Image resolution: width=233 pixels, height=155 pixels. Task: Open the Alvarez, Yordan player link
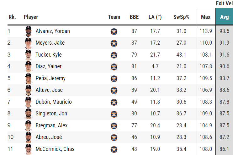[53, 31]
